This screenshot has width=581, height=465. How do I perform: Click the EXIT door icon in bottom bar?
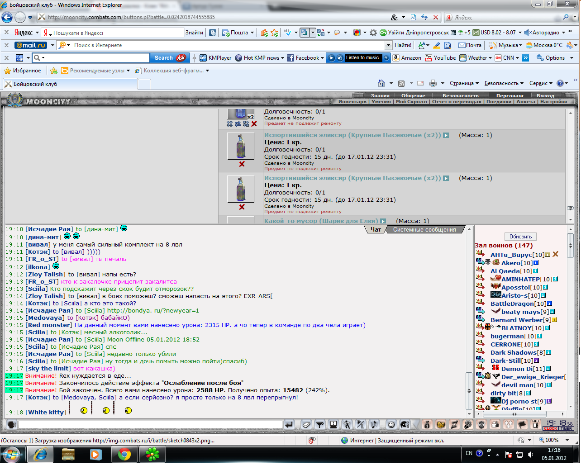coord(536,425)
